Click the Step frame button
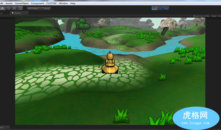This screenshot has height=130, width=221. (x=167, y=8)
